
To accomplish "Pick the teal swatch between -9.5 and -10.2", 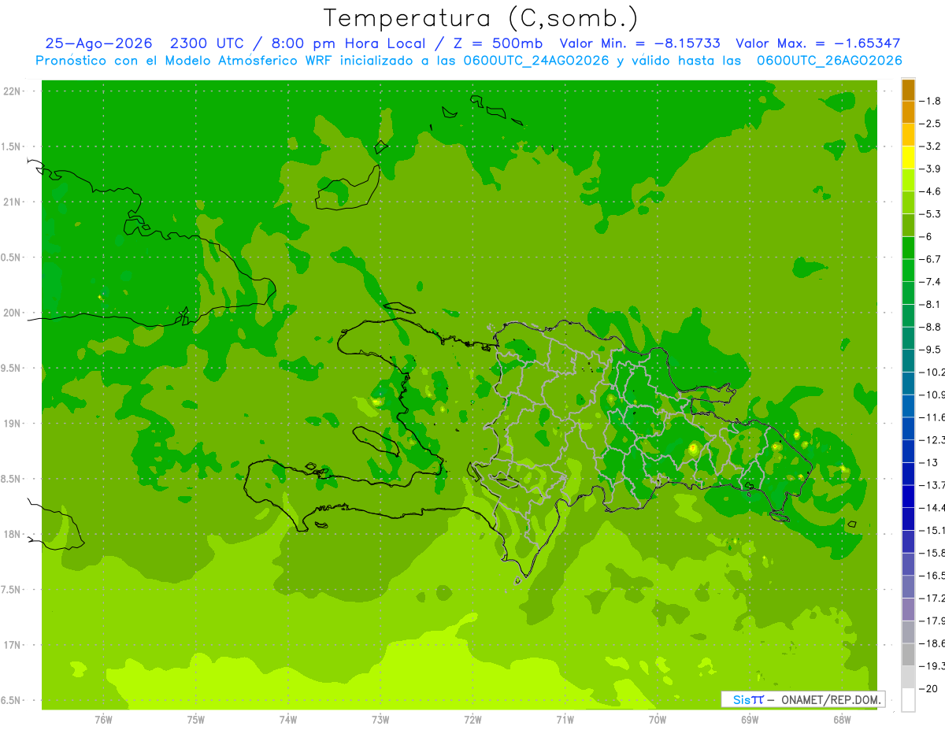I will pyautogui.click(x=908, y=361).
